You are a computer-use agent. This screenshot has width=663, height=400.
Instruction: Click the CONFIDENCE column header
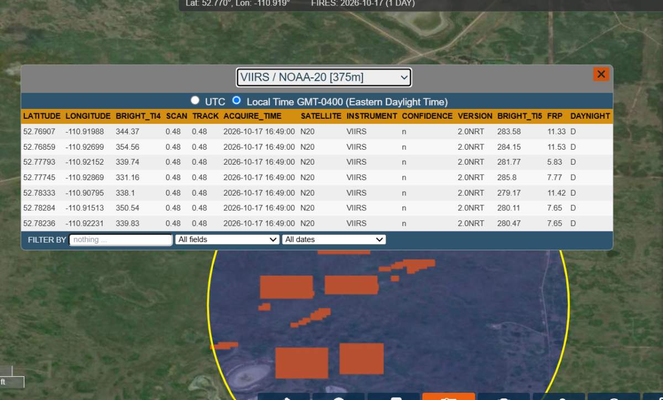click(x=427, y=116)
